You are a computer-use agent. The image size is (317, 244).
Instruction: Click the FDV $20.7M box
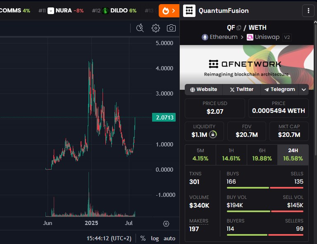click(247, 131)
